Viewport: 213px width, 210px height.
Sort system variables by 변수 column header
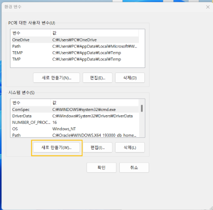pos(31,103)
